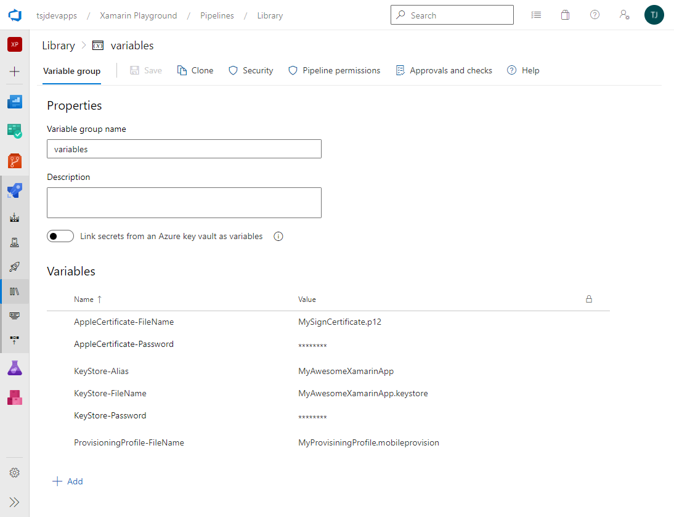Select the Variable group tab
Screen dimensions: 674x517
71,71
